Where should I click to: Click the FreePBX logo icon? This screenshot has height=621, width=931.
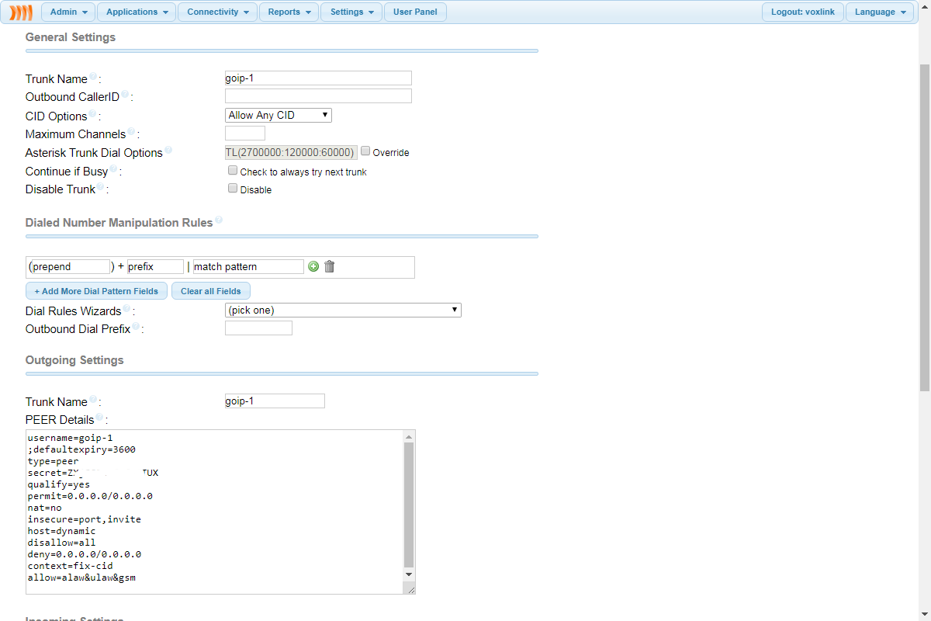pyautogui.click(x=21, y=12)
